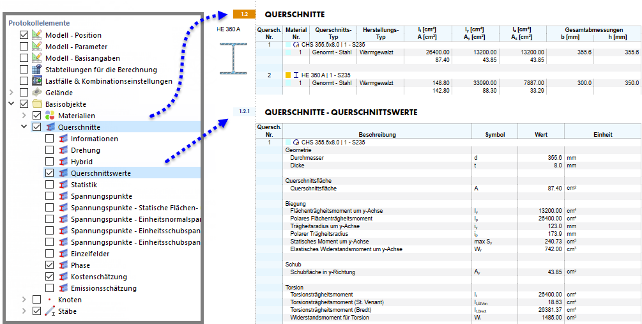Image resolution: width=642 pixels, height=324 pixels.
Task: Click the orange 1.2 section marker
Action: [x=245, y=14]
